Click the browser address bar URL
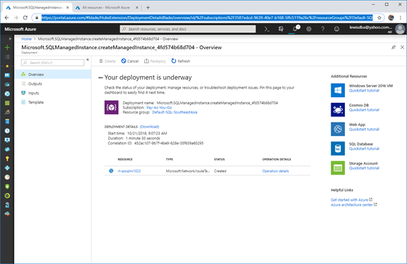This screenshot has height=264, width=407. click(207, 18)
